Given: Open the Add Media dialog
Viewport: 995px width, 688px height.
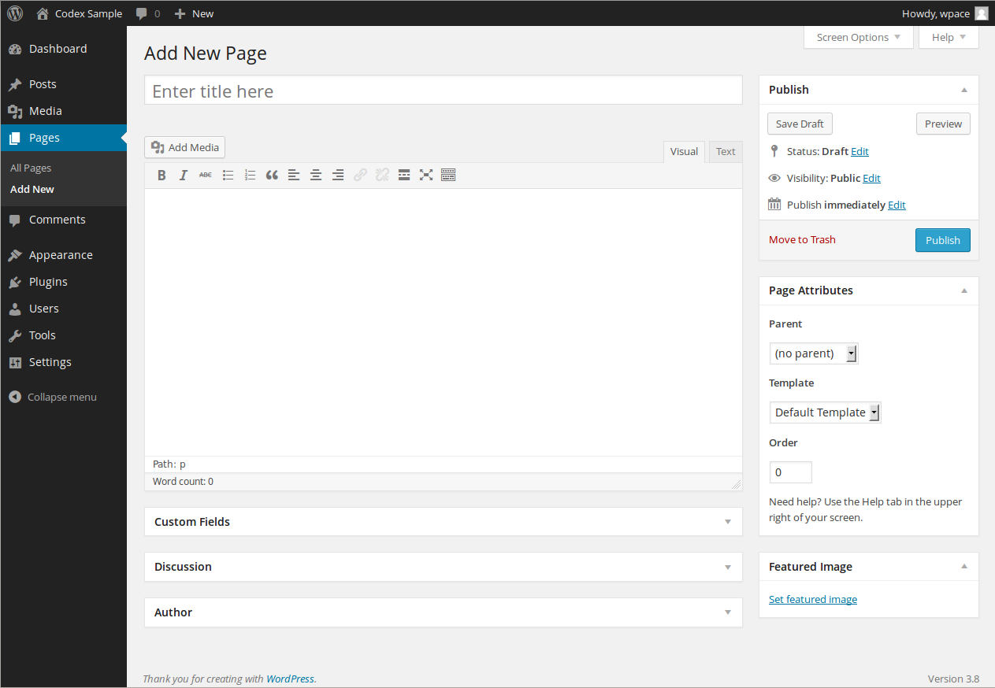Looking at the screenshot, I should pos(184,147).
